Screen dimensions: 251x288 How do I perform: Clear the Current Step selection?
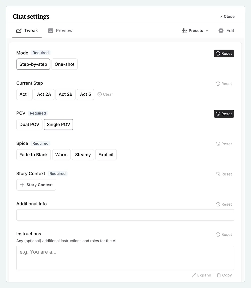click(x=105, y=94)
